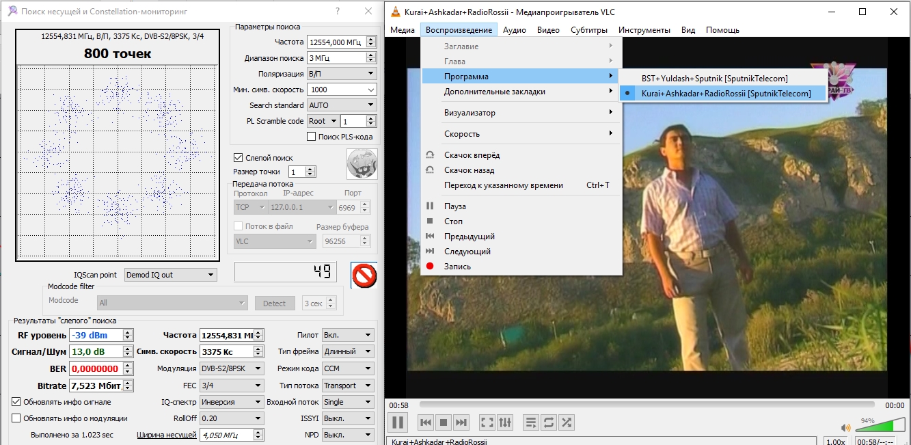The width and height of the screenshot is (911, 445).
Task: Open Search standard AUTO dropdown
Action: coord(342,105)
